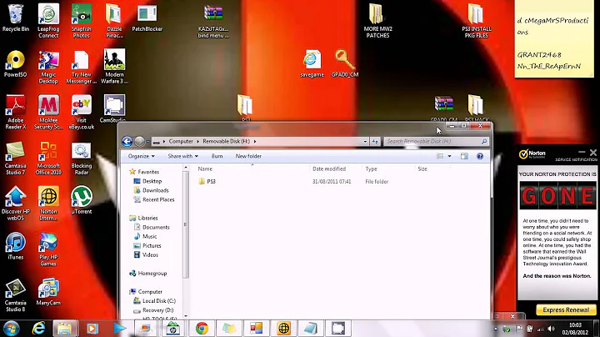Launch ManyCam desktop shortcut
The image size is (600, 337).
pyautogui.click(x=48, y=291)
